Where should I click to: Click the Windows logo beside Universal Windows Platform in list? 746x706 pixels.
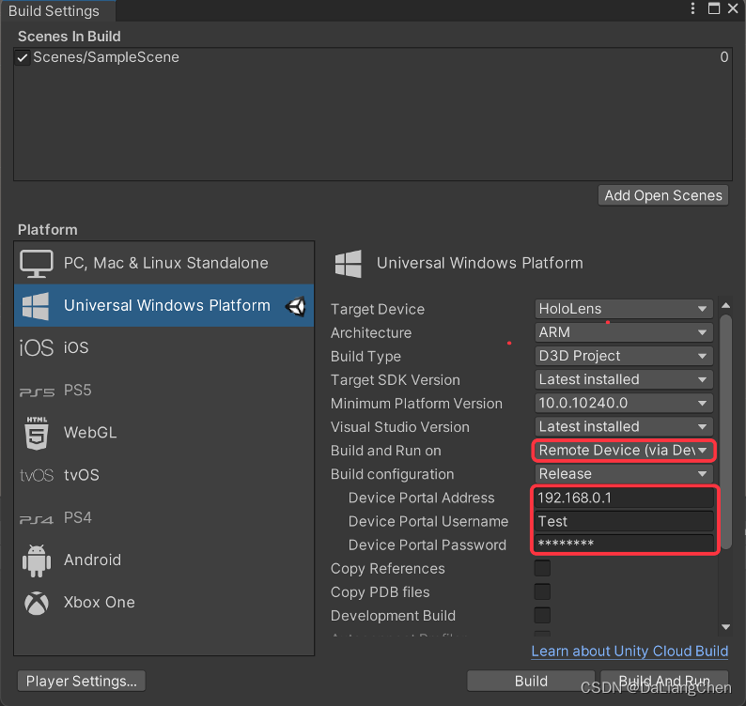[36, 306]
